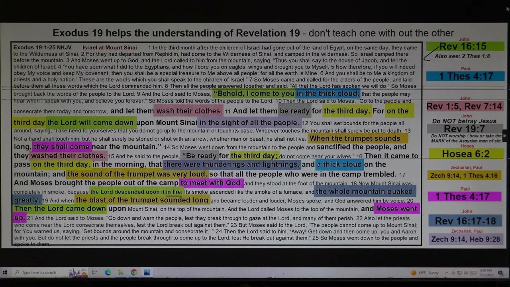The height and width of the screenshot is (287, 510).
Task: Click the green 'Then the Lord came down' phrase
Action: coord(60,208)
